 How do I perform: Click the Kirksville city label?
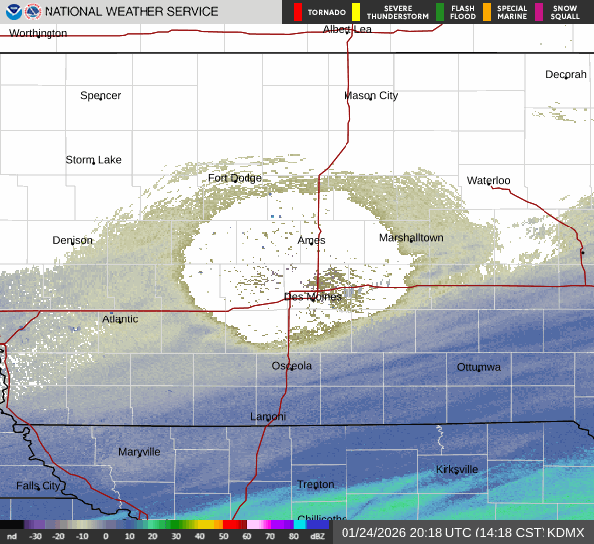456,469
